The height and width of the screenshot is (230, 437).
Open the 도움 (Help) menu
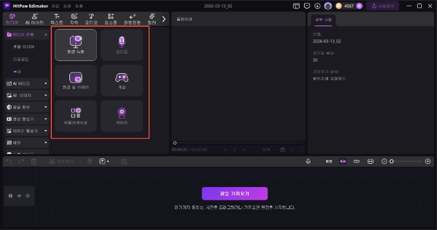[79, 6]
